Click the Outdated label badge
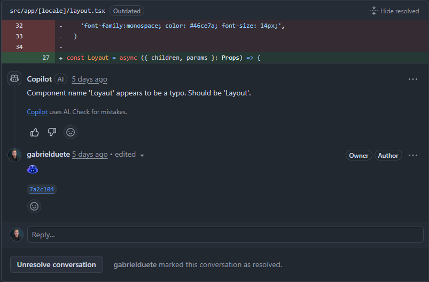429x282 pixels. [x=127, y=11]
